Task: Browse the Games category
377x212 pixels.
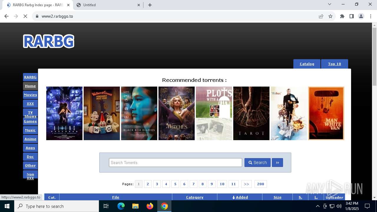Action: (x=30, y=121)
